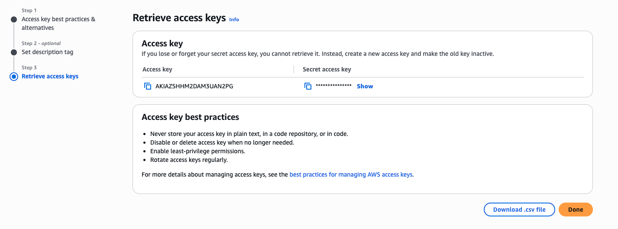Click the Done button

576,210
